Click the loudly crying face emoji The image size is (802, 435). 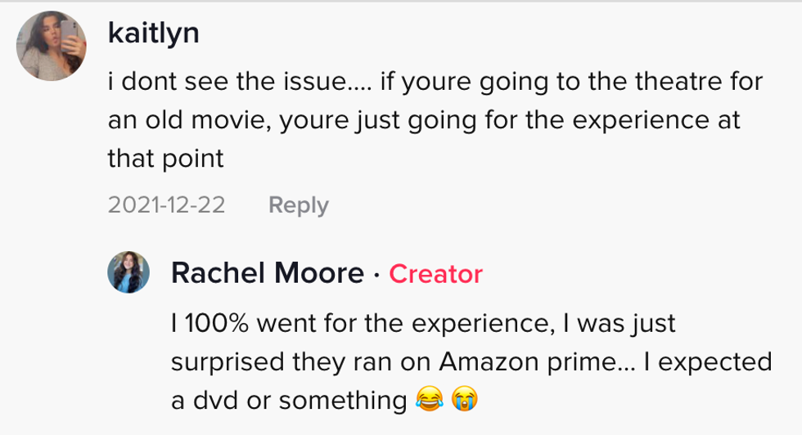462,400
